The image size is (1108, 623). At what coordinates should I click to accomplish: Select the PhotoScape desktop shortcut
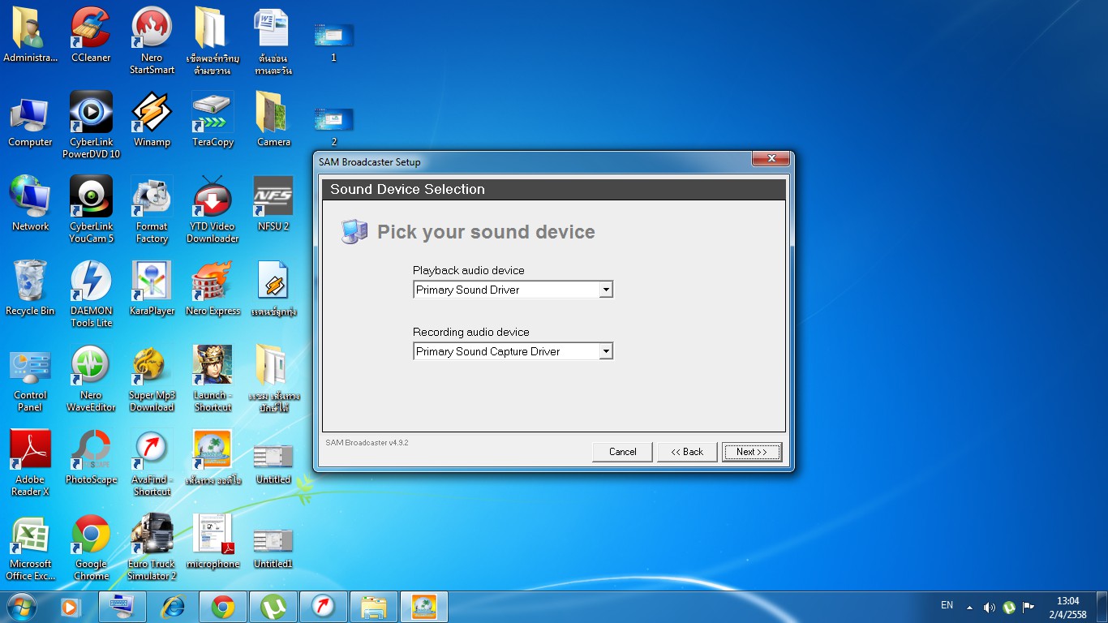pyautogui.click(x=91, y=458)
